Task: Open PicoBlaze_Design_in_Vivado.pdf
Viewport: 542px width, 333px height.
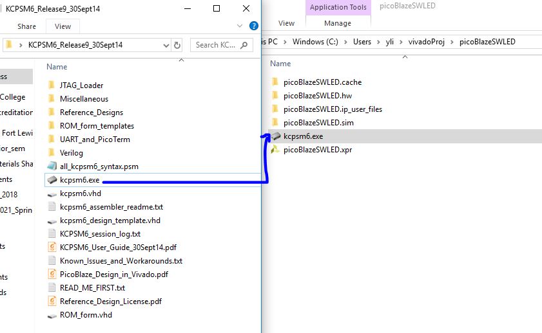Action: [113, 274]
